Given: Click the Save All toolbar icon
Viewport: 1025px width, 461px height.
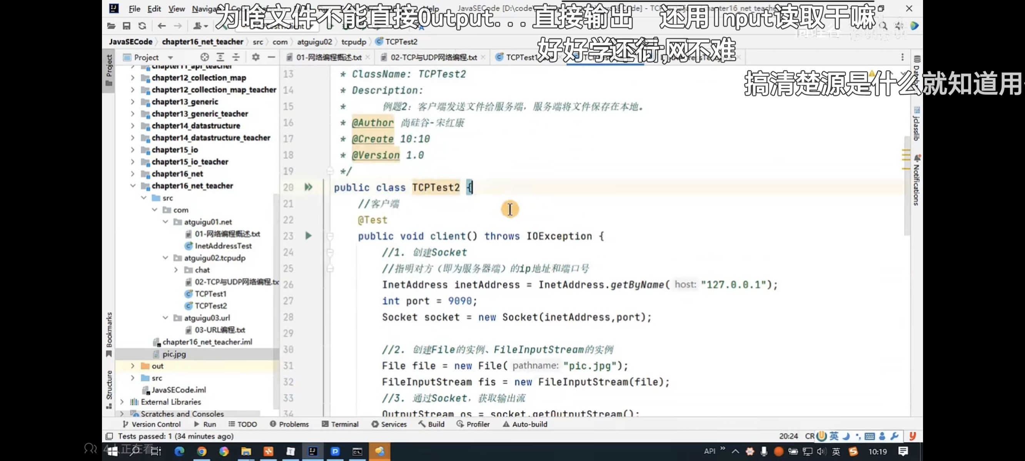Looking at the screenshot, I should [x=127, y=26].
